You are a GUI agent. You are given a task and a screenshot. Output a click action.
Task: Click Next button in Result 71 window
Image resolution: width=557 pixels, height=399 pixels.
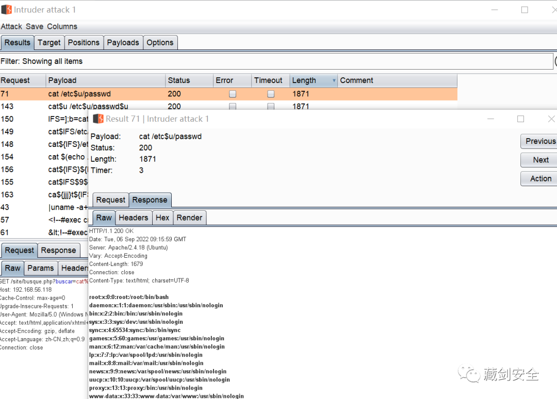(539, 160)
